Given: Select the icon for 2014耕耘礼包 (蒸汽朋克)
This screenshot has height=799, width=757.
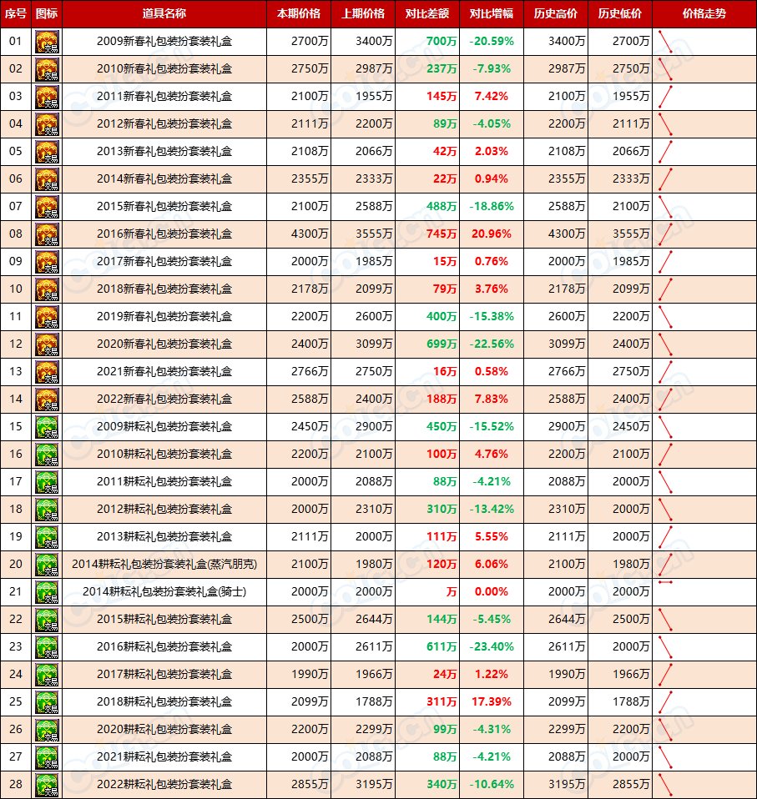Looking at the screenshot, I should (47, 565).
